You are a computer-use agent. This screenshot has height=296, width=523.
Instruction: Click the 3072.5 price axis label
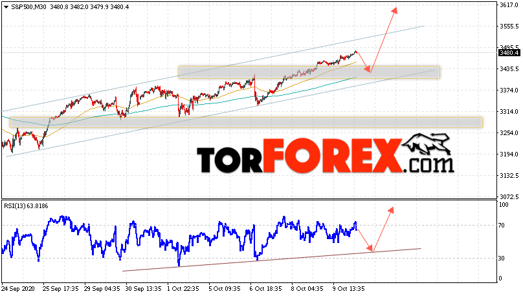pos(509,196)
